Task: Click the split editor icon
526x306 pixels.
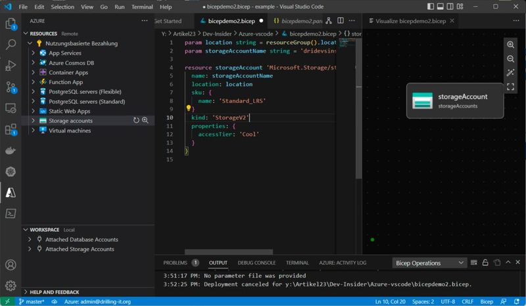Action: point(340,21)
